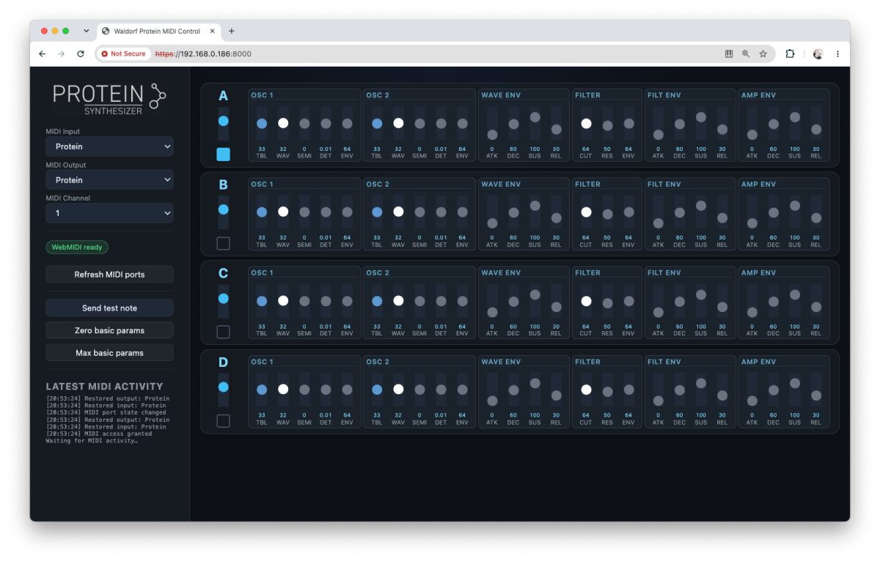The width and height of the screenshot is (880, 561).
Task: Adjust layer D level slider
Action: (x=224, y=390)
